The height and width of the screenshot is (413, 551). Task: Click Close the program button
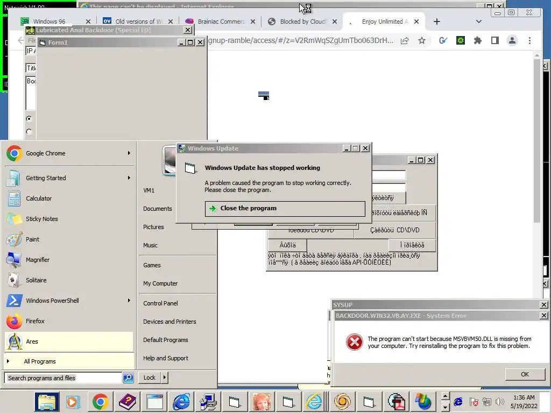285,209
